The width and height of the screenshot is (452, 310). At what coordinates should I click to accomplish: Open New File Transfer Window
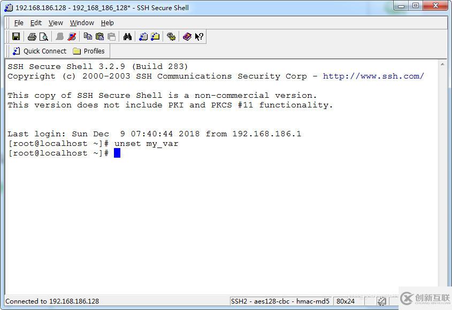pos(155,37)
